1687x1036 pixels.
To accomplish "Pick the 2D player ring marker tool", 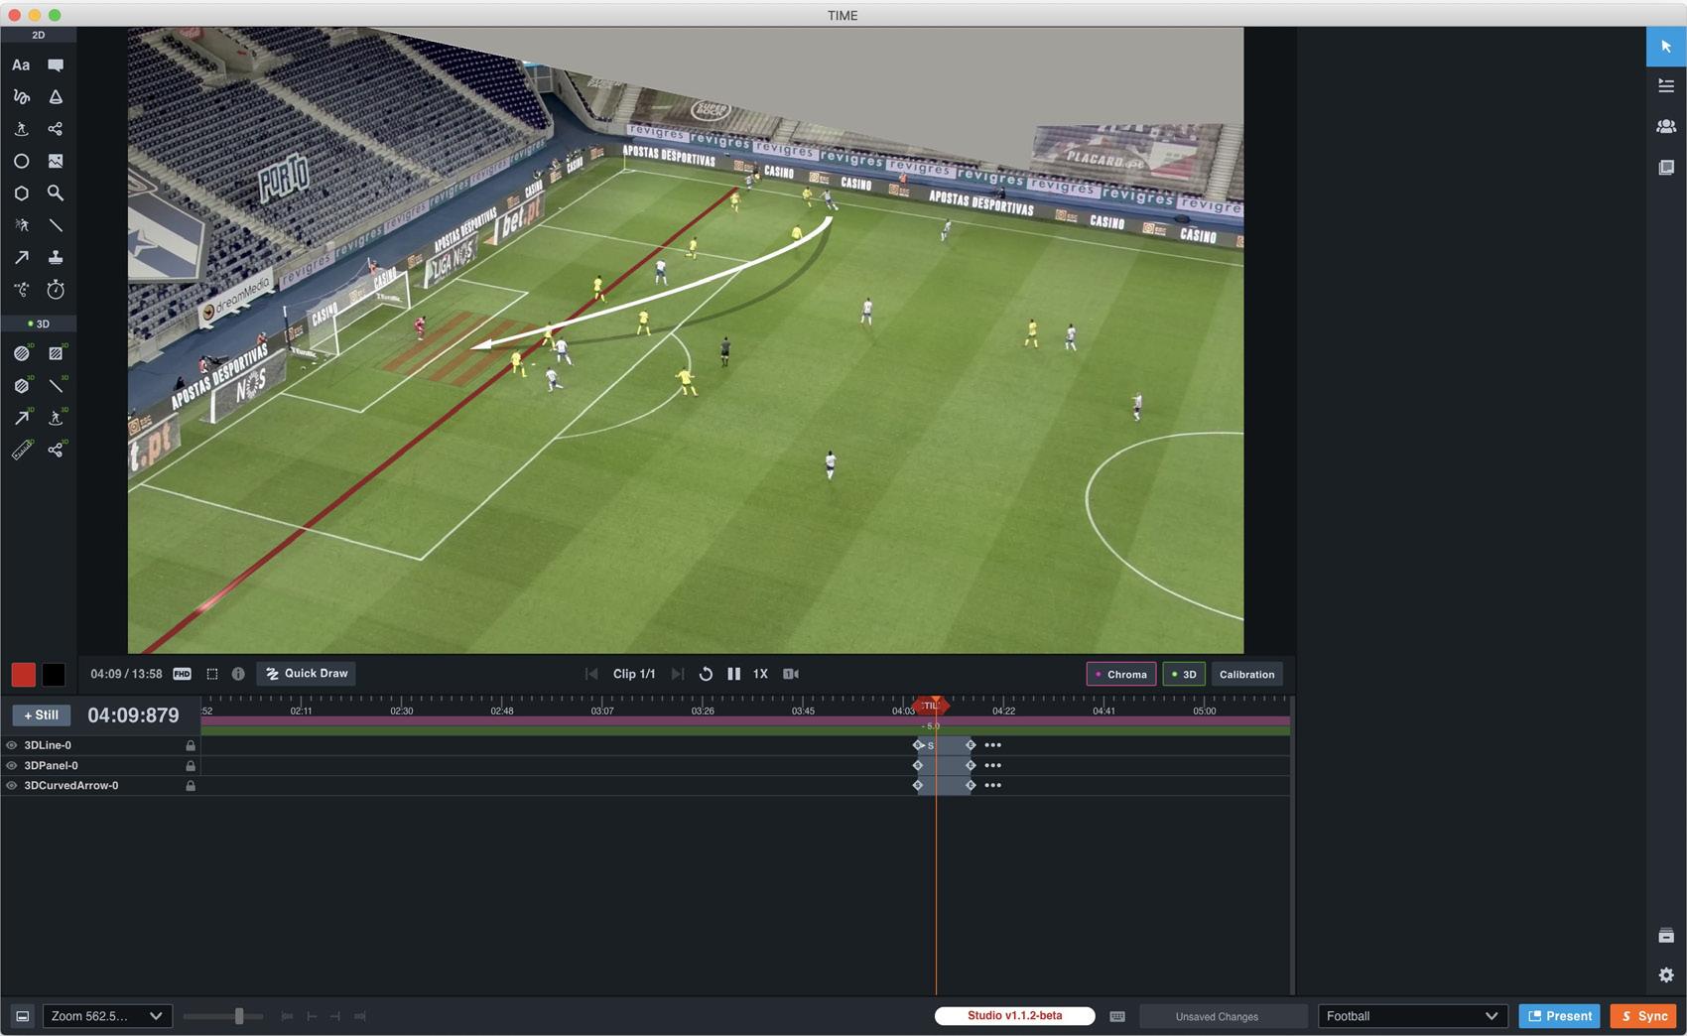I will tap(21, 129).
